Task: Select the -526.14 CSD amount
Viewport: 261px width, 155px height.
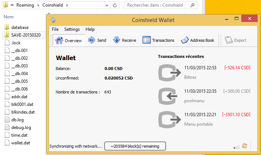Action: [237, 67]
